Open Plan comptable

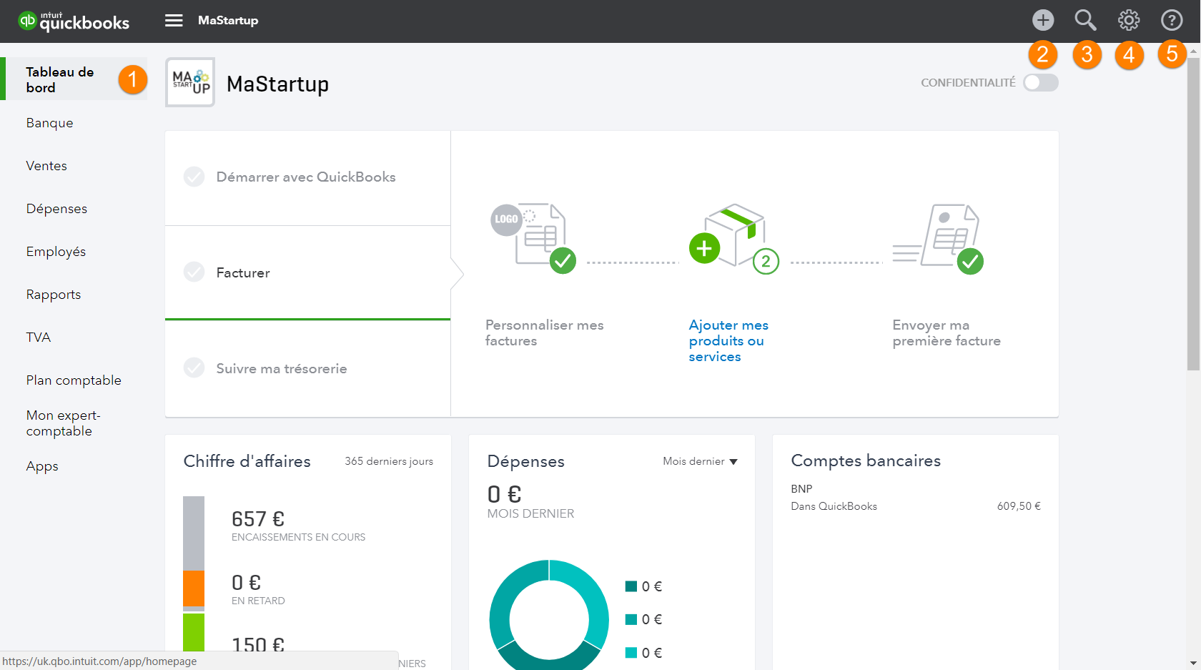74,380
